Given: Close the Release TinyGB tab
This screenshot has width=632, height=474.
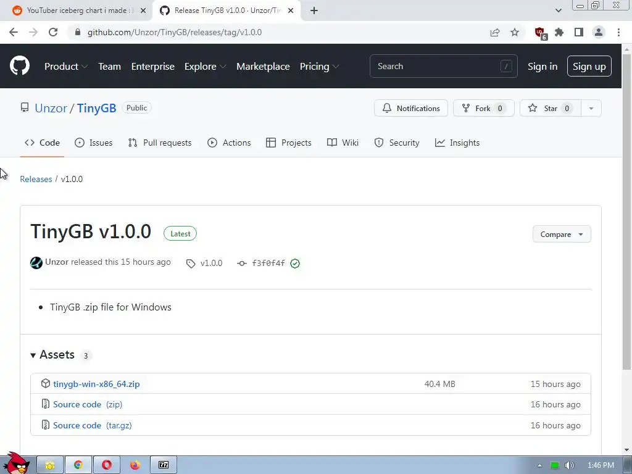Looking at the screenshot, I should pos(291,10).
